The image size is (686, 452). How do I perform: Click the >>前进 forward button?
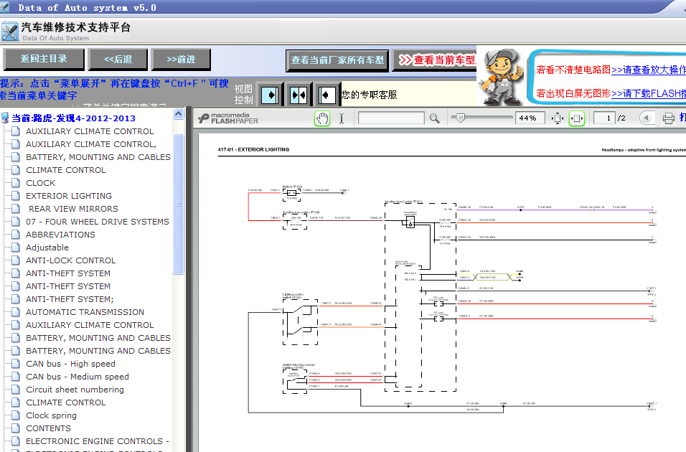[x=181, y=59]
